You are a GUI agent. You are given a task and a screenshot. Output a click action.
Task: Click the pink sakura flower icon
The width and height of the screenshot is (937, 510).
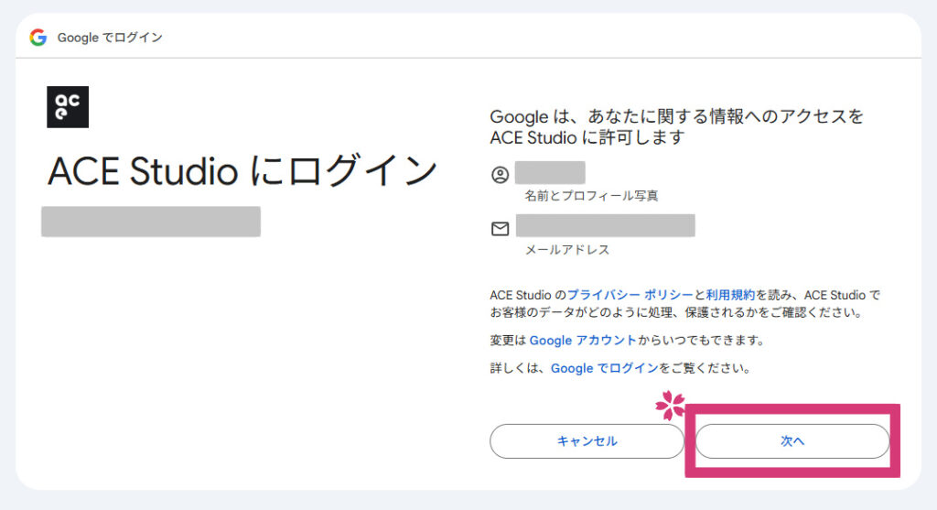click(x=671, y=405)
